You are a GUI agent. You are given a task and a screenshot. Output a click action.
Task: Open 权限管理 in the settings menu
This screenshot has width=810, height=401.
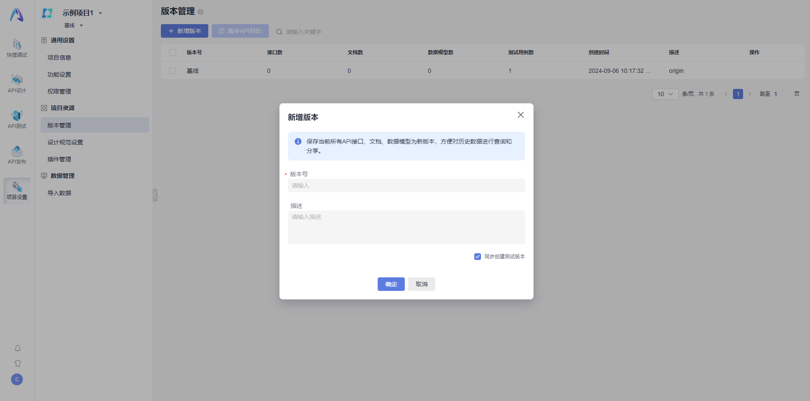95,91
